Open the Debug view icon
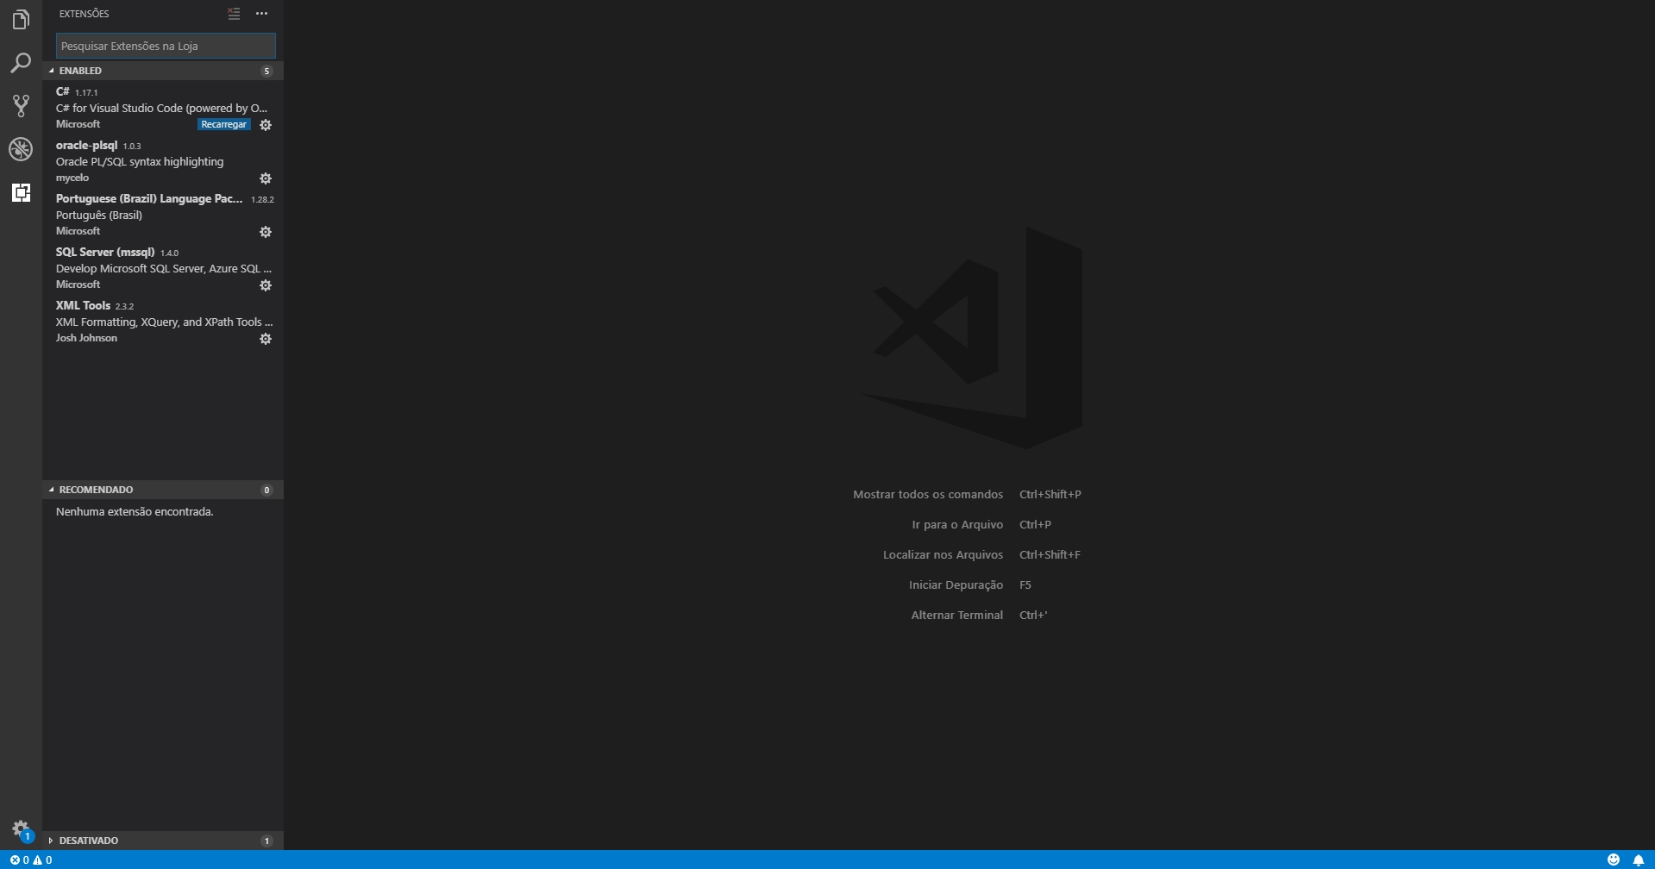This screenshot has width=1655, height=869. (21, 149)
